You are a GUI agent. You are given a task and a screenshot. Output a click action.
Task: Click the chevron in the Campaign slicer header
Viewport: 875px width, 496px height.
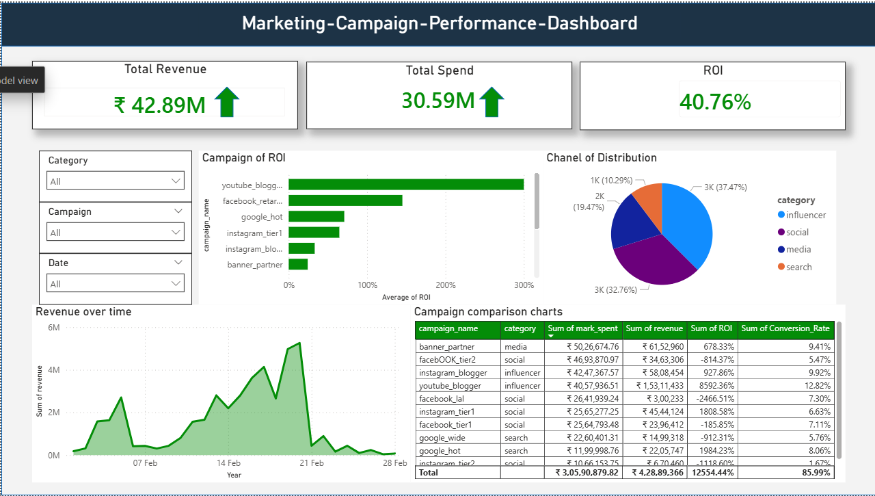click(x=178, y=211)
